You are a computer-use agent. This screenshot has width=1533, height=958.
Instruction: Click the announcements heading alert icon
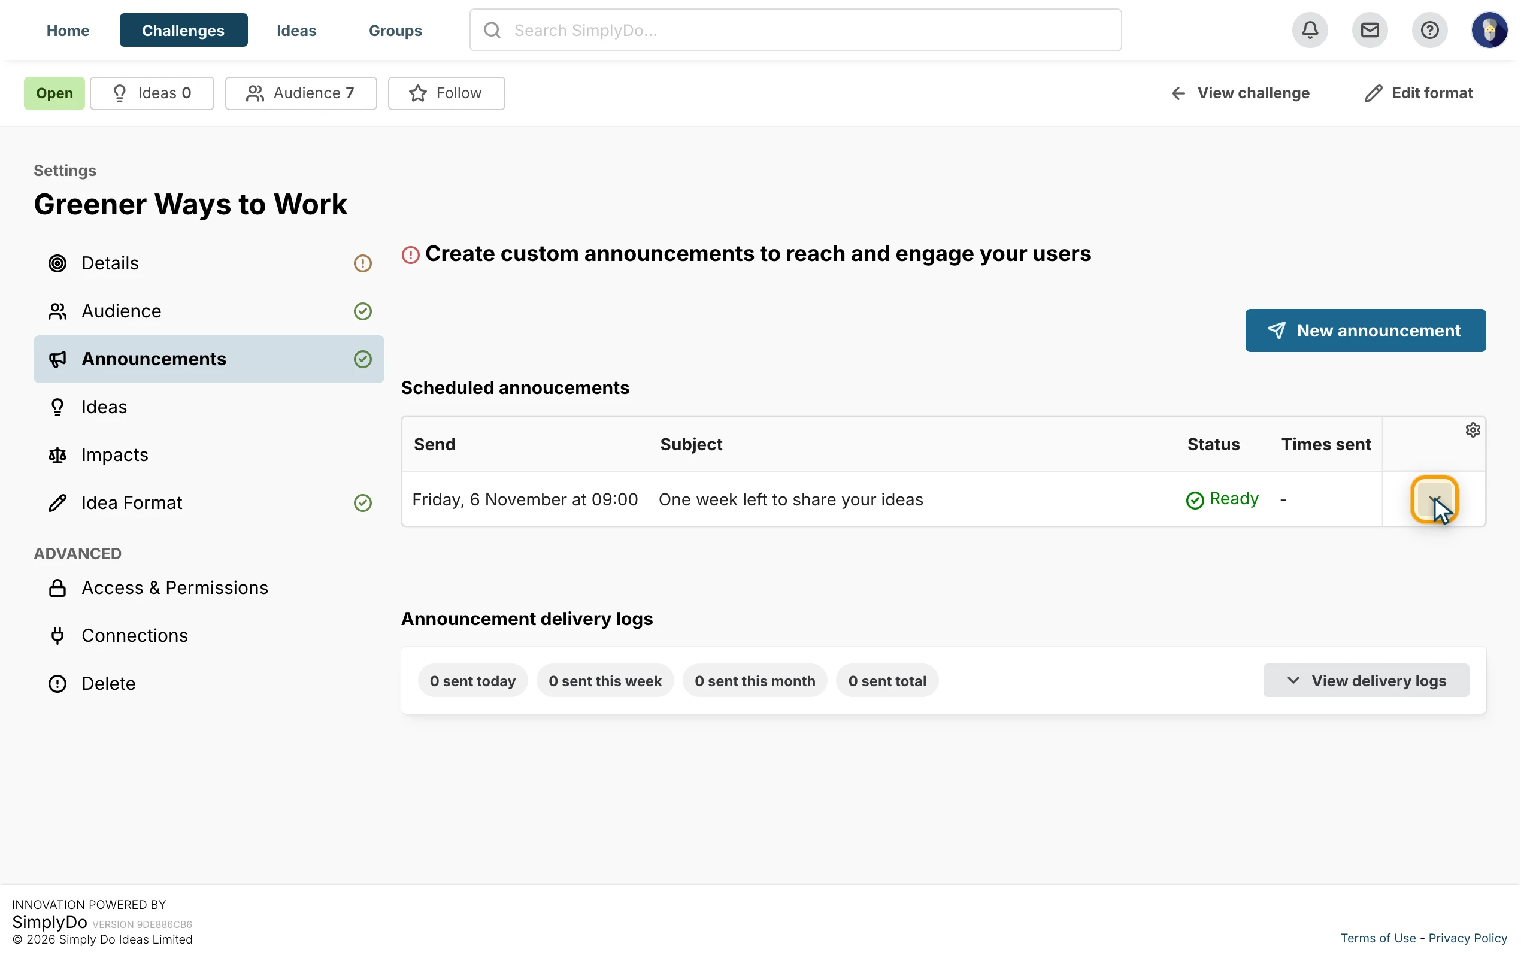pos(410,254)
